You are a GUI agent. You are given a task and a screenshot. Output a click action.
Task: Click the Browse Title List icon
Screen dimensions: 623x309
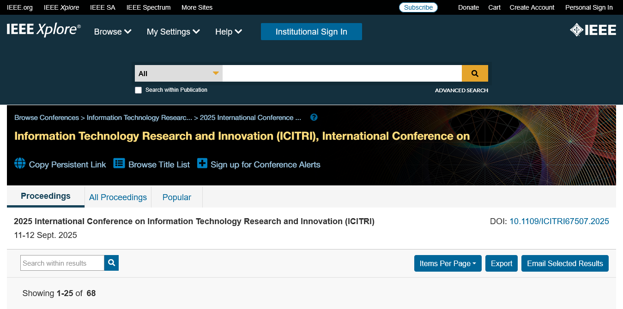click(119, 164)
